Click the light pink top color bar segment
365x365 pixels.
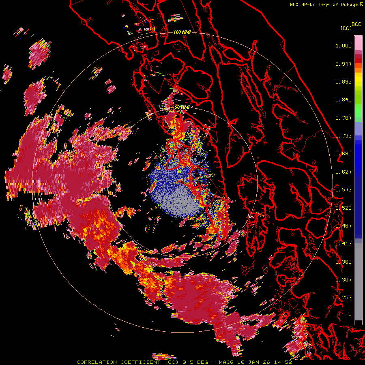tap(358, 43)
